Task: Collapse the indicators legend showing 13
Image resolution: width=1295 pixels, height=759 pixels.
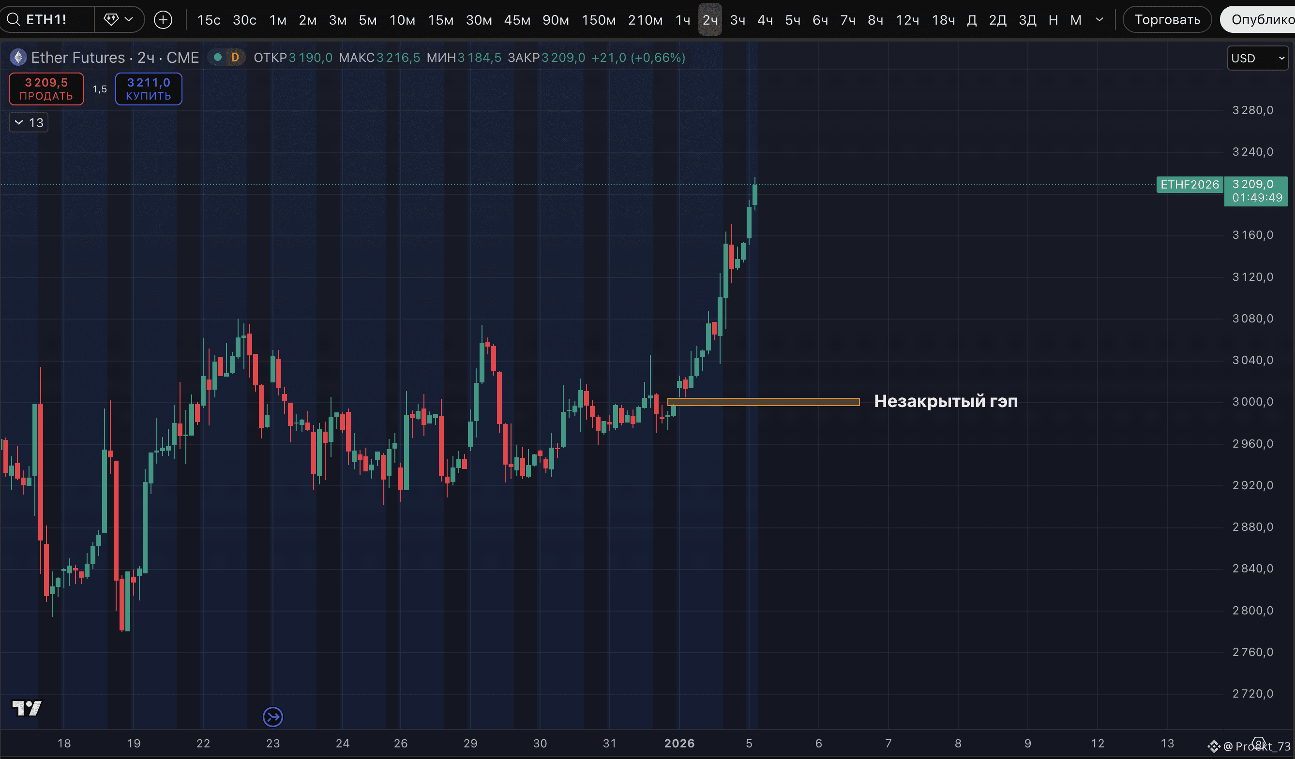Action: pyautogui.click(x=28, y=123)
